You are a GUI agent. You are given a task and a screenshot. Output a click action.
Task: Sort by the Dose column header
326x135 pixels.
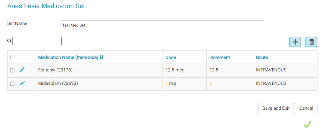171,57
